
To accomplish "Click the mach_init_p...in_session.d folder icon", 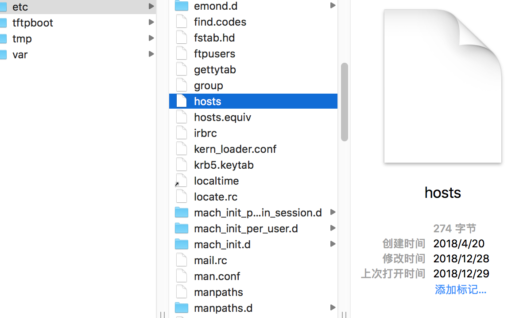I will (x=182, y=212).
